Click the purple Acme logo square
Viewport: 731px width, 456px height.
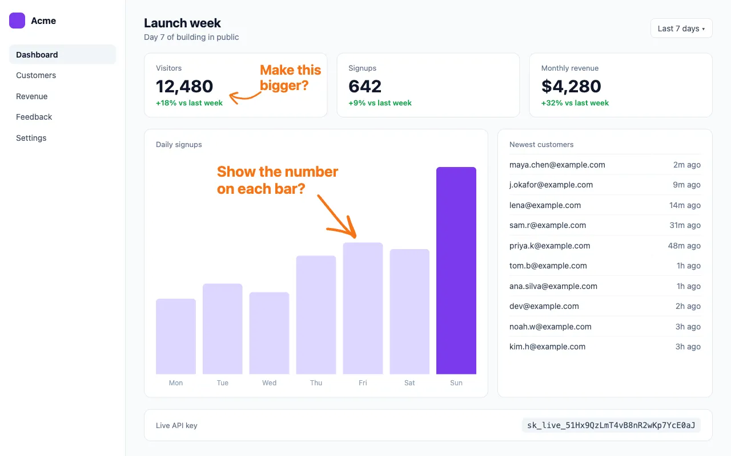point(17,21)
